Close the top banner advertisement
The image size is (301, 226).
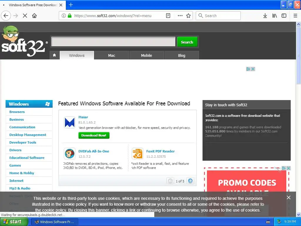pos(253,69)
